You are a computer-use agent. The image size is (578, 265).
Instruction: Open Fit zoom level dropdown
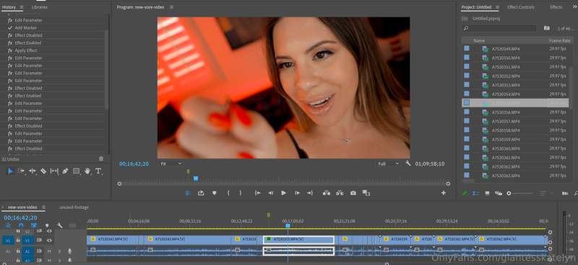pyautogui.click(x=171, y=164)
